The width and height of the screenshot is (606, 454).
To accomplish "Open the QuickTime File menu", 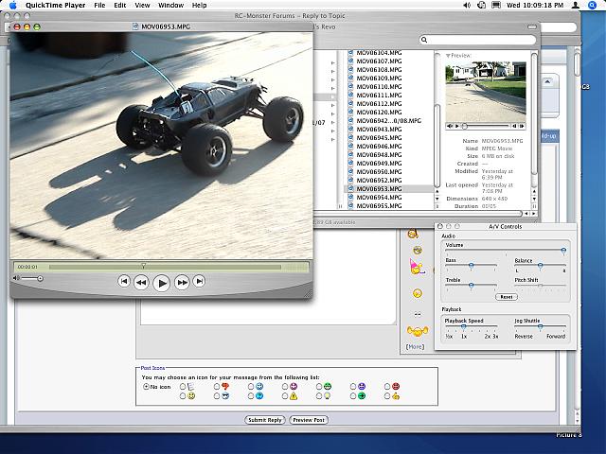I will (x=99, y=5).
